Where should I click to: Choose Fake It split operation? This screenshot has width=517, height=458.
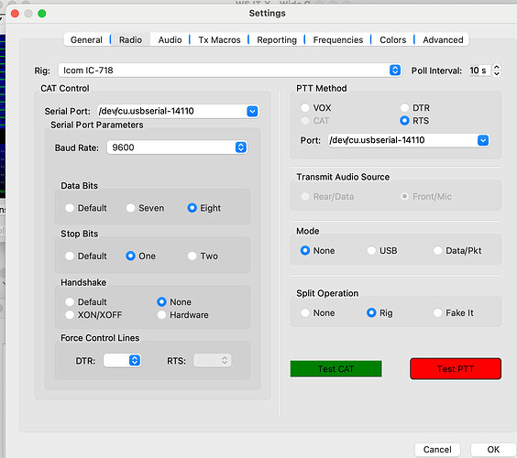point(454,312)
